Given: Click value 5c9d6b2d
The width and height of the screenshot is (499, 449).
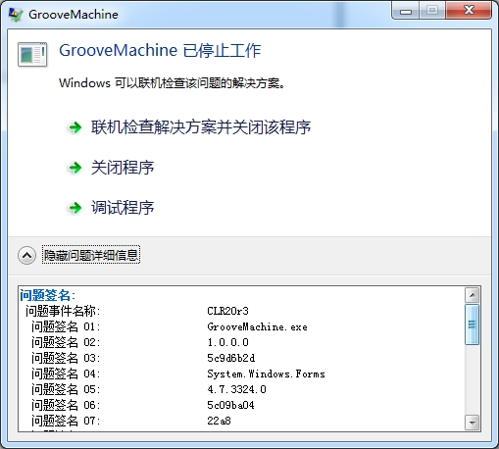Looking at the screenshot, I should (x=230, y=358).
